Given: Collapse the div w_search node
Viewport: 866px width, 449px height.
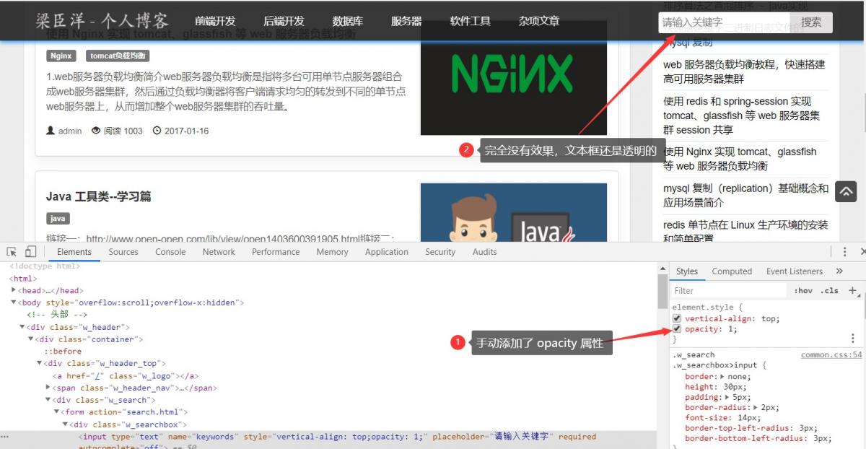Looking at the screenshot, I should tap(48, 400).
